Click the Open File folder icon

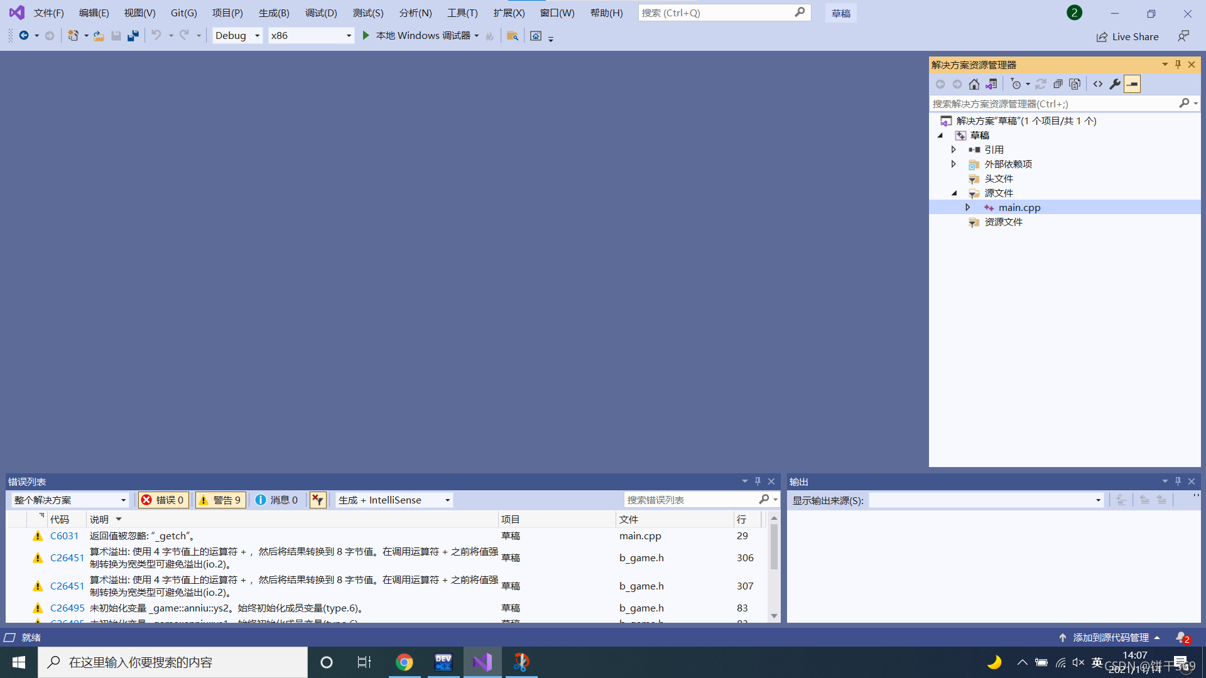click(99, 36)
